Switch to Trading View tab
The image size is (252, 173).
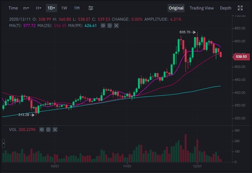[202, 8]
